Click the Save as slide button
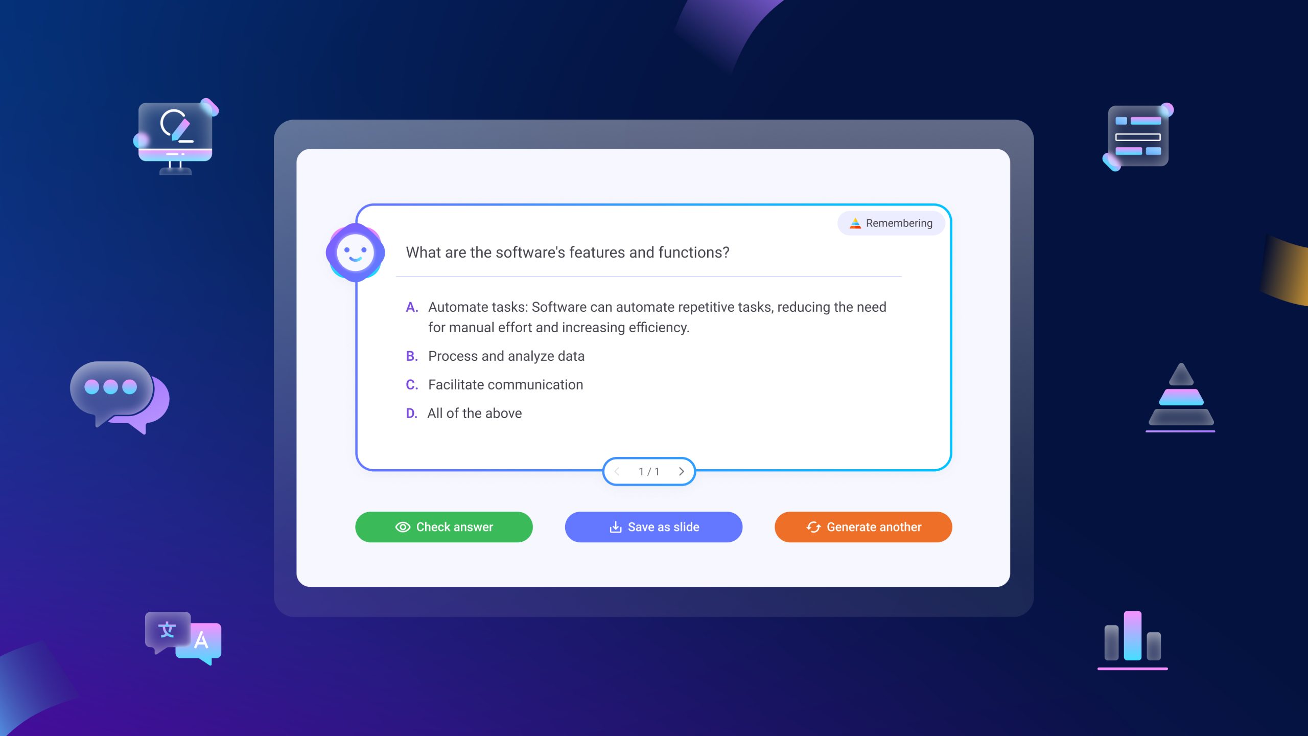This screenshot has height=736, width=1308. pos(653,526)
